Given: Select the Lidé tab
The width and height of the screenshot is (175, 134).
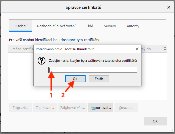Looking at the screenshot, I should click(x=90, y=26).
